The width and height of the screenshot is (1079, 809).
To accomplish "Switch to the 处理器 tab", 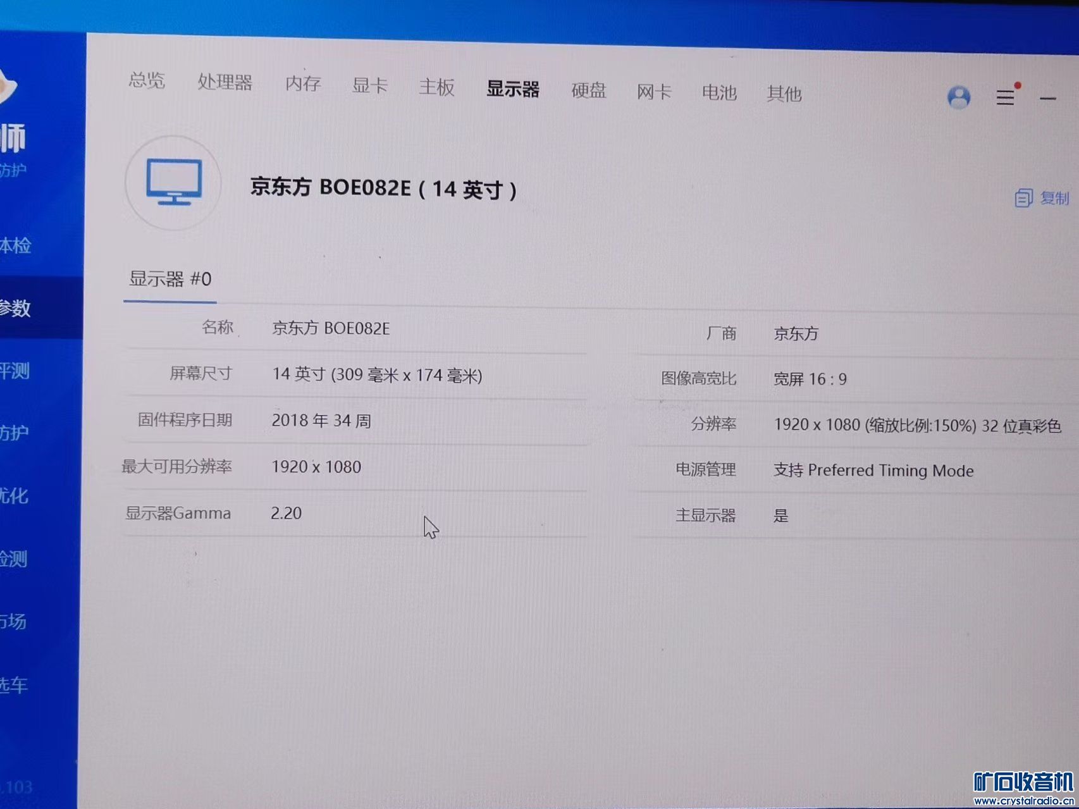I will pos(225,82).
